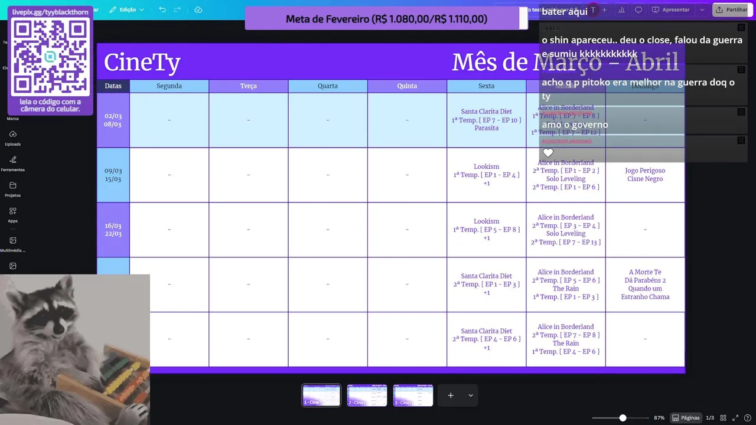Viewport: 756px width, 425px height.
Task: Select Santa Clarita Diet EP 1 - EP 3 cell
Action: pos(487,285)
